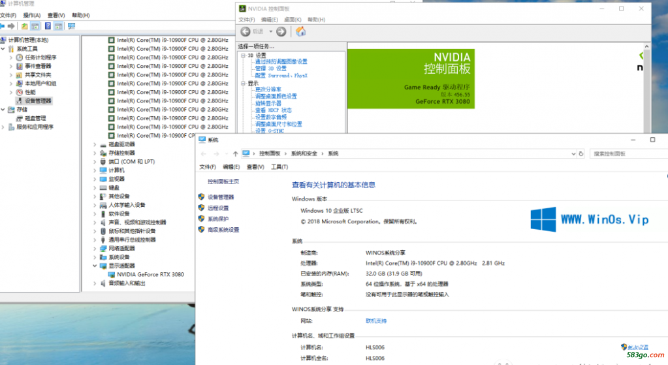Image resolution: width=668 pixels, height=365 pixels.
Task: Select 通用串行总线控制器 category row
Action: pos(132,240)
